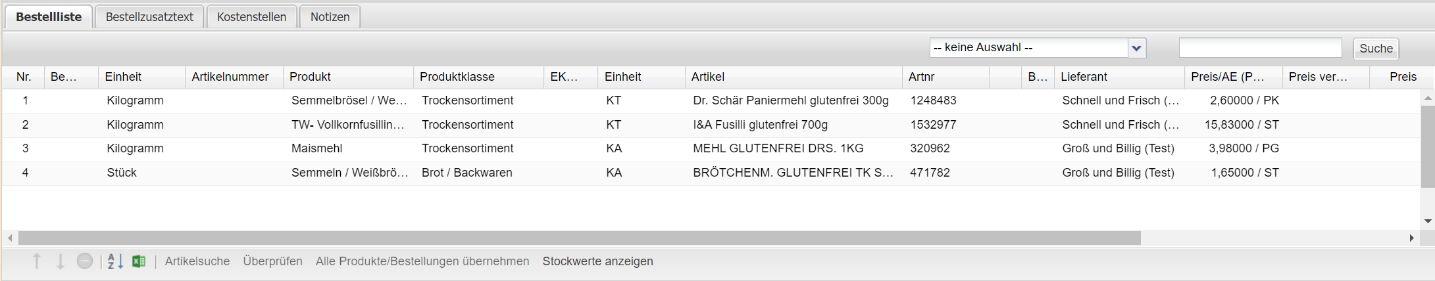Viewport: 1435px width, 281px height.
Task: Sort the list alphabetically with A-Z icon
Action: point(115,261)
